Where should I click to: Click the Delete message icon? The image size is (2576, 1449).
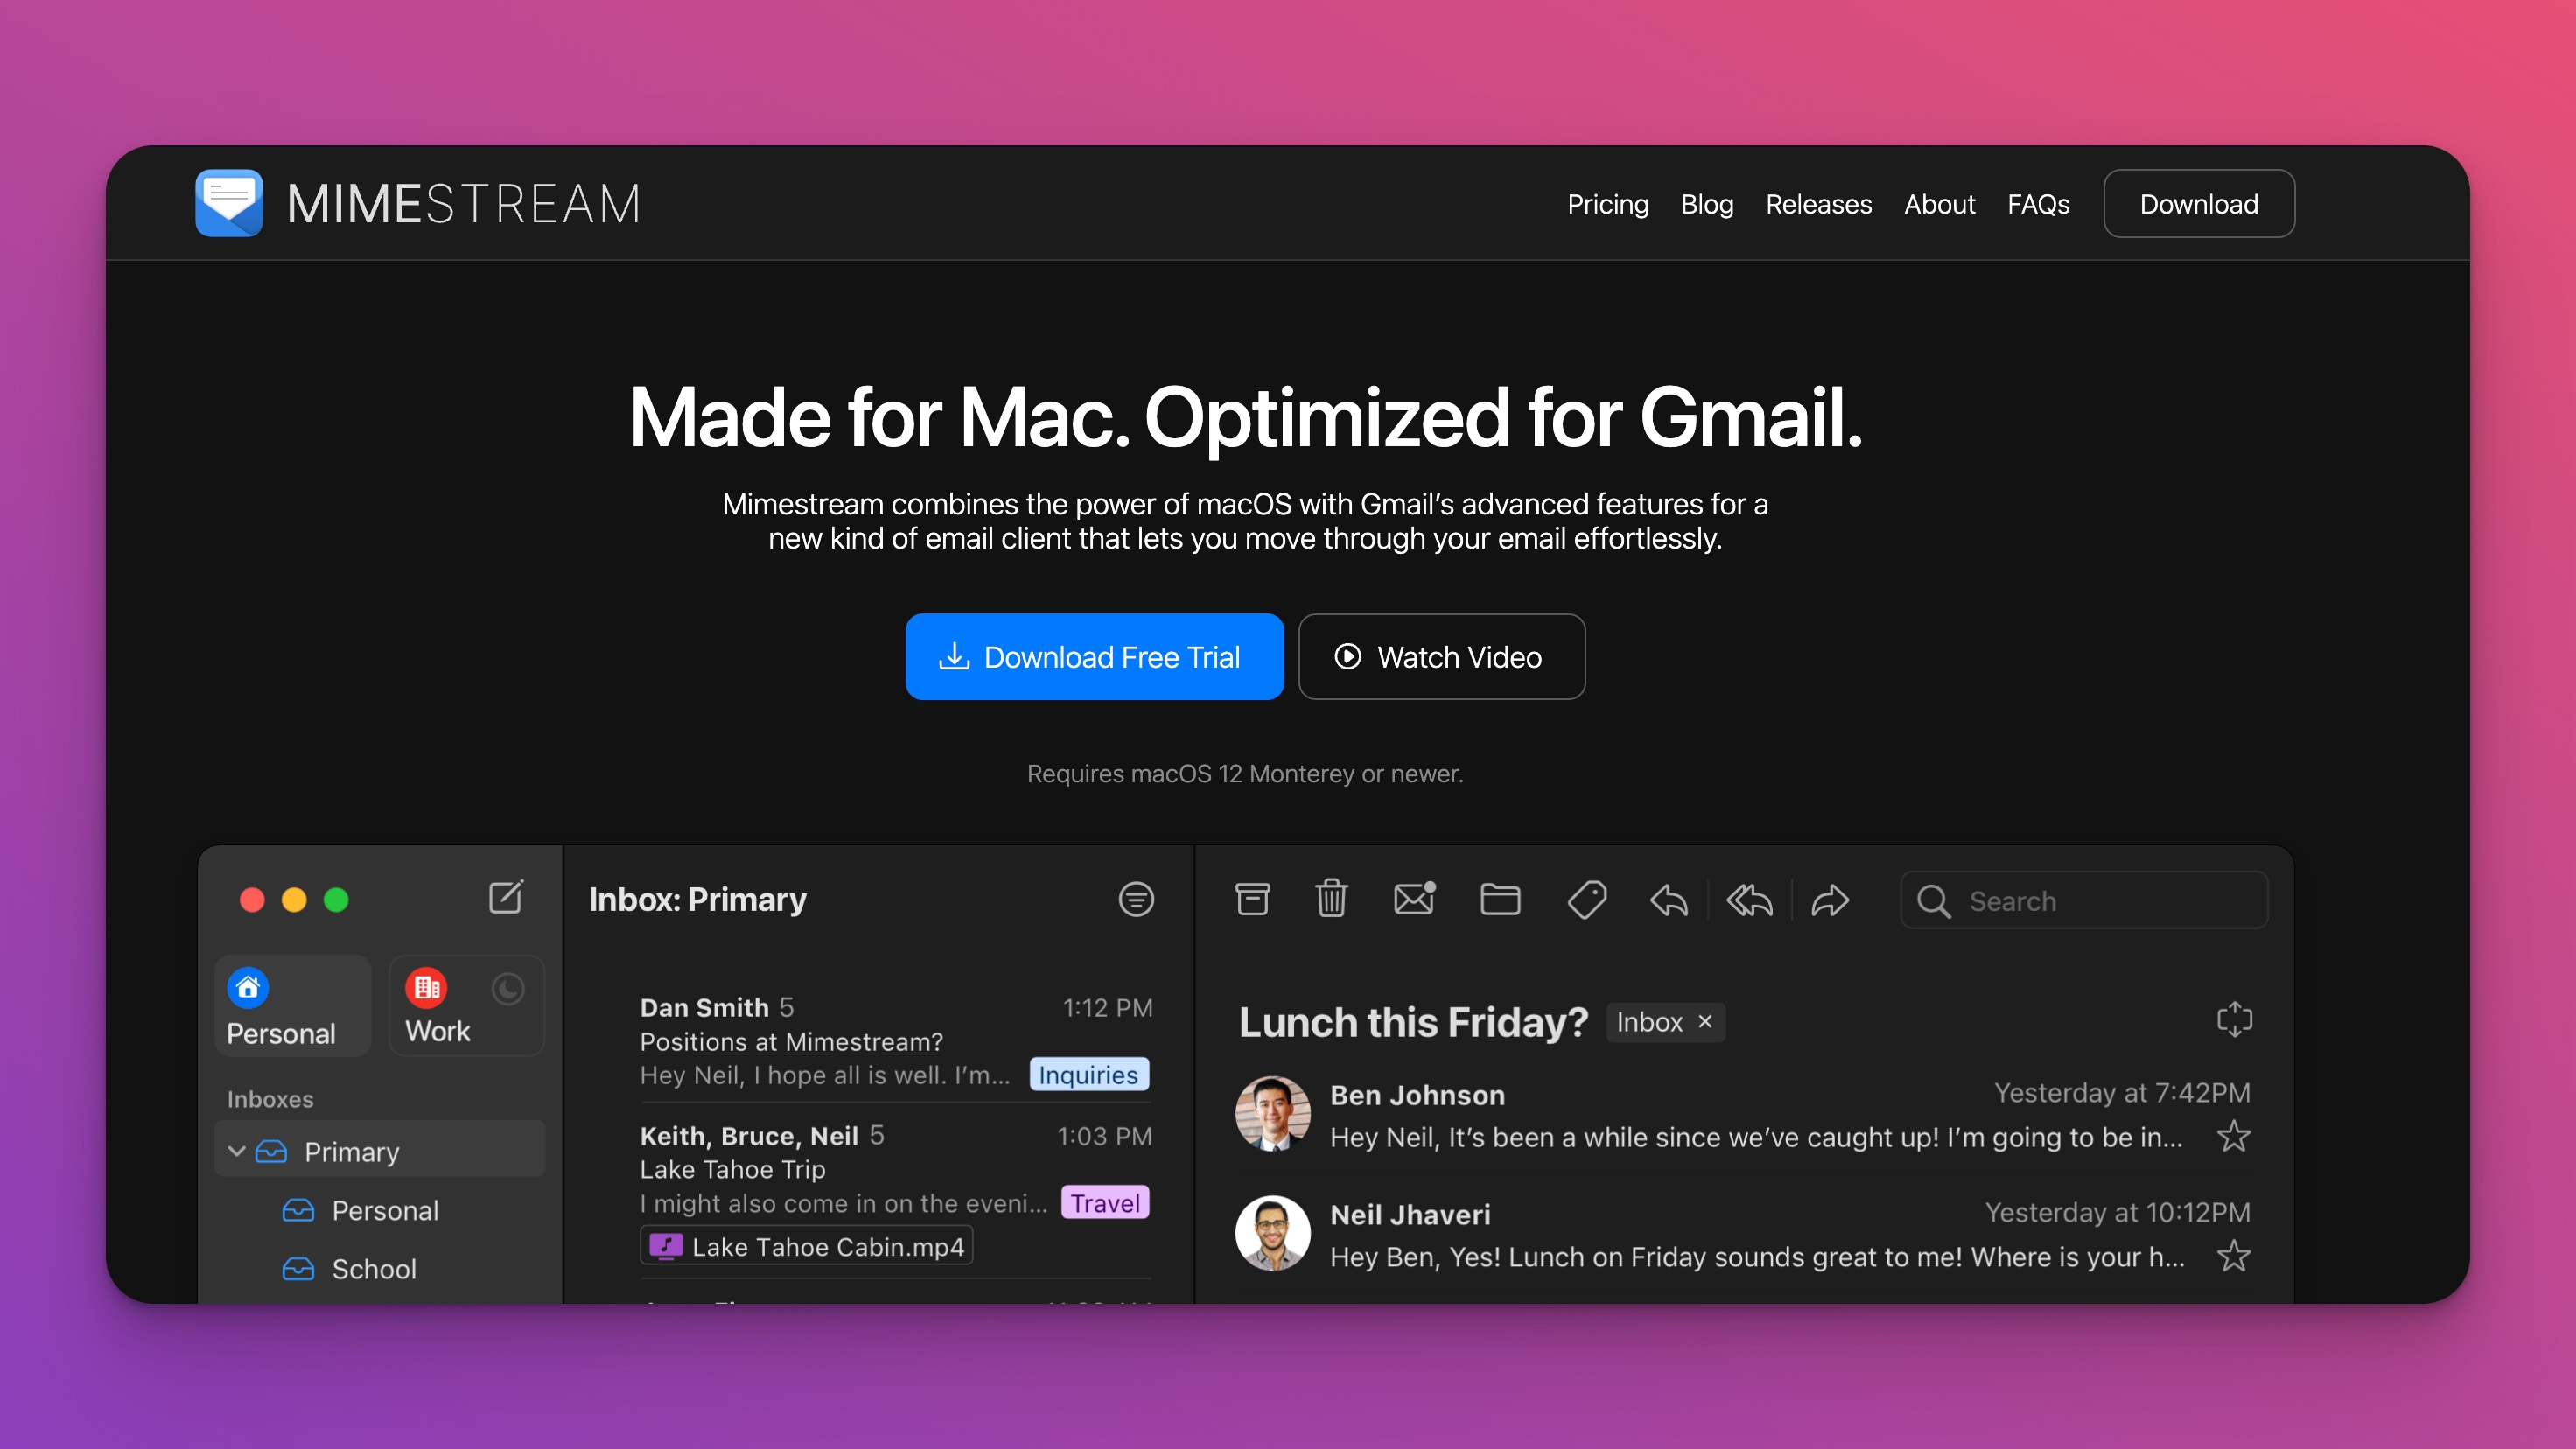coord(1333,899)
